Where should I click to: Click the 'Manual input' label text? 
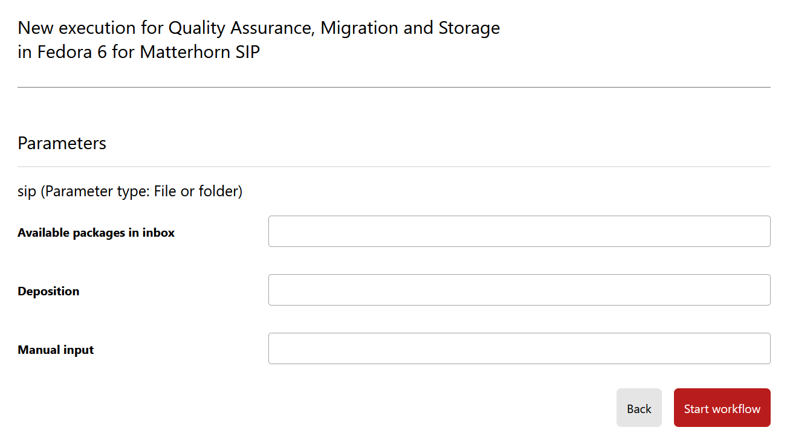pyautogui.click(x=56, y=350)
